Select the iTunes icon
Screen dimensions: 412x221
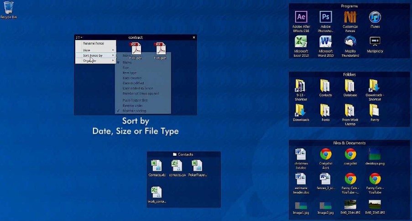(375, 17)
